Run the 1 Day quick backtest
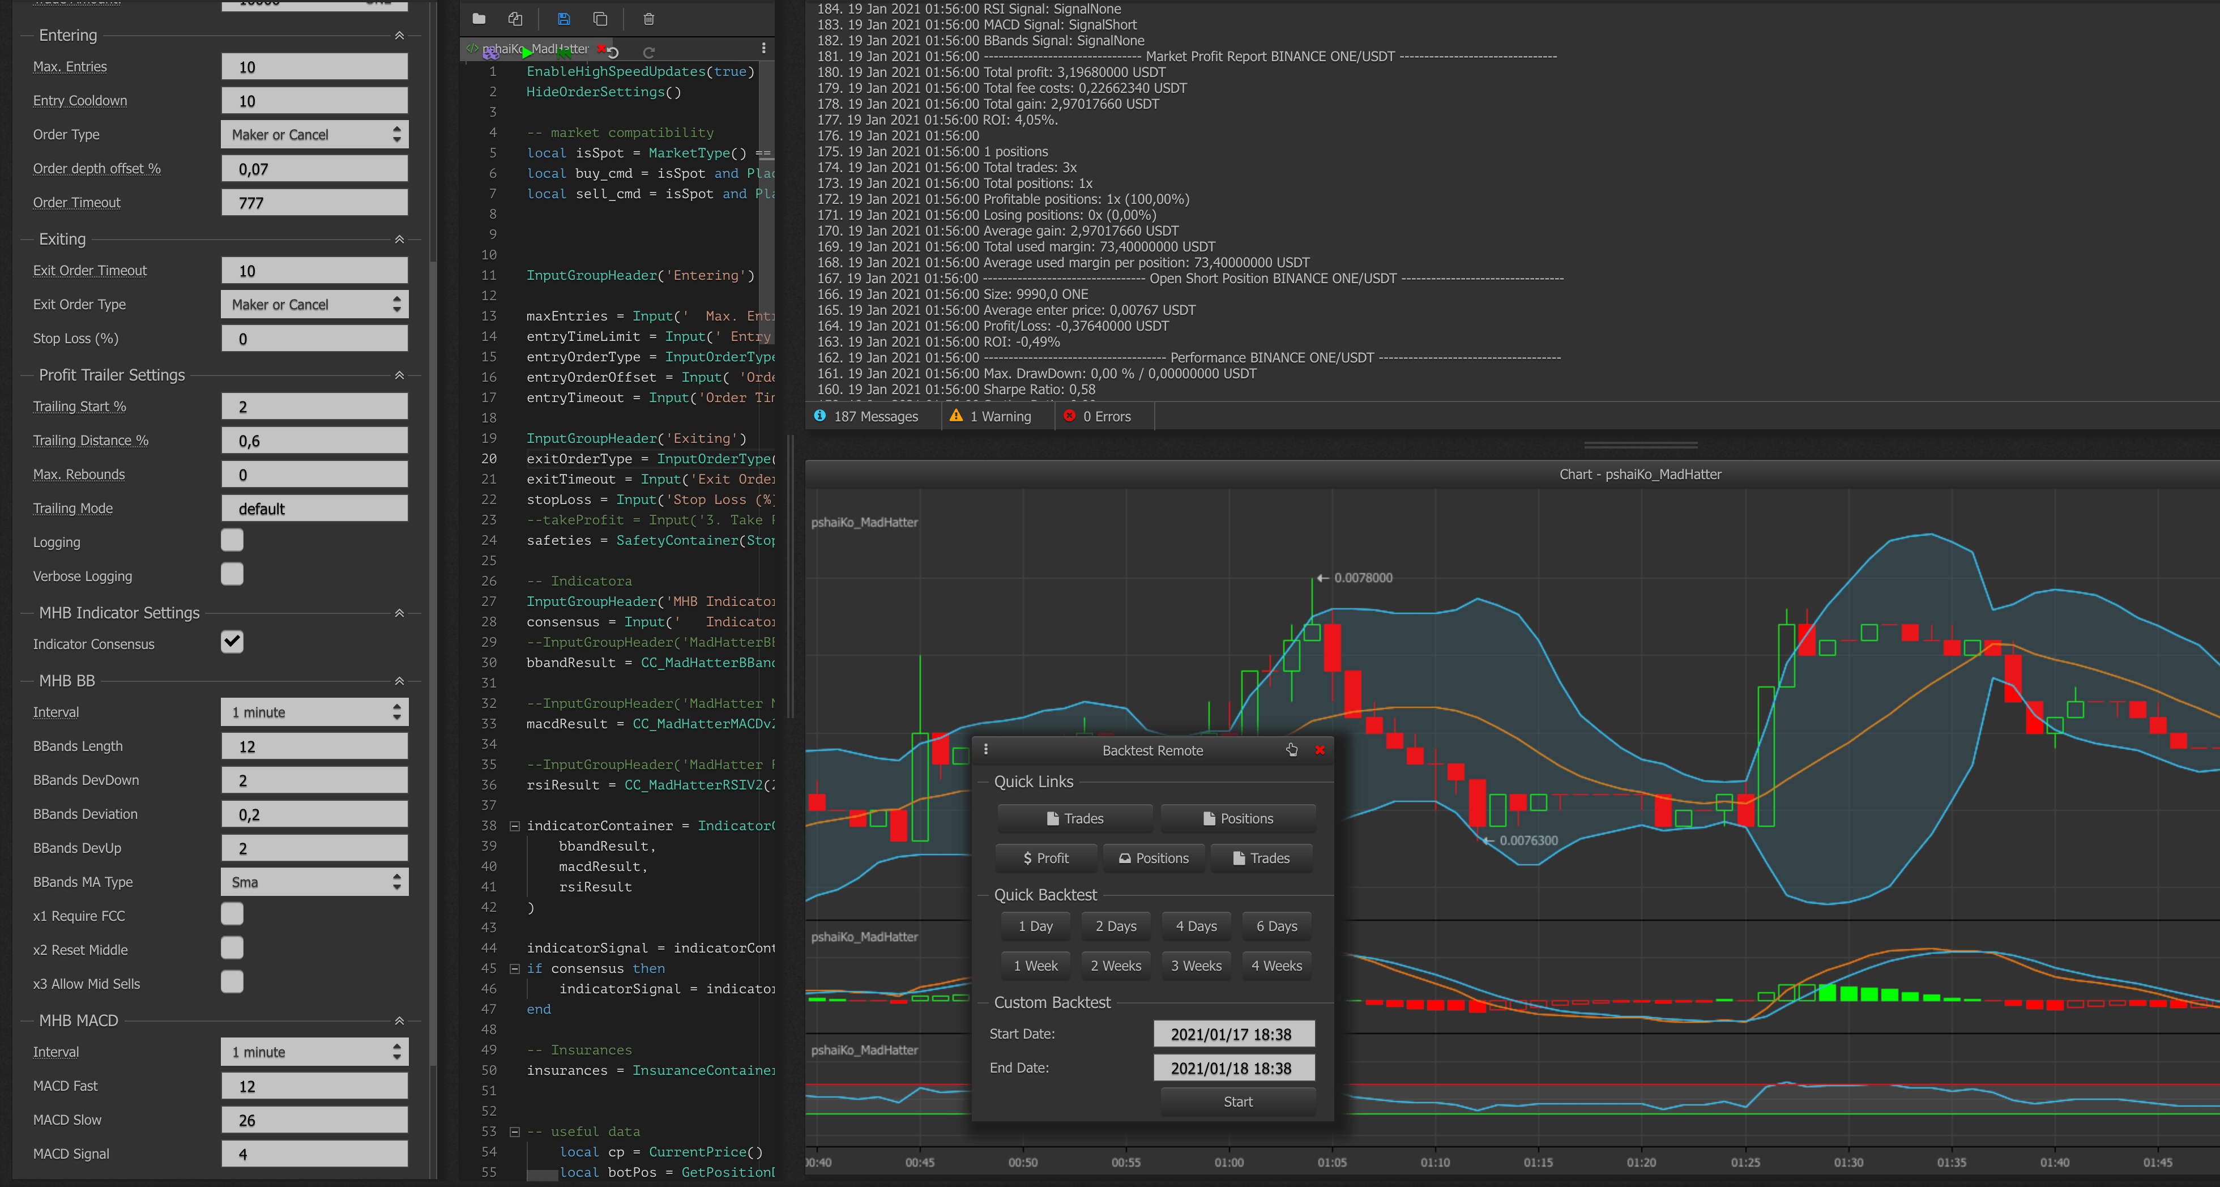The image size is (2220, 1187). (1035, 926)
